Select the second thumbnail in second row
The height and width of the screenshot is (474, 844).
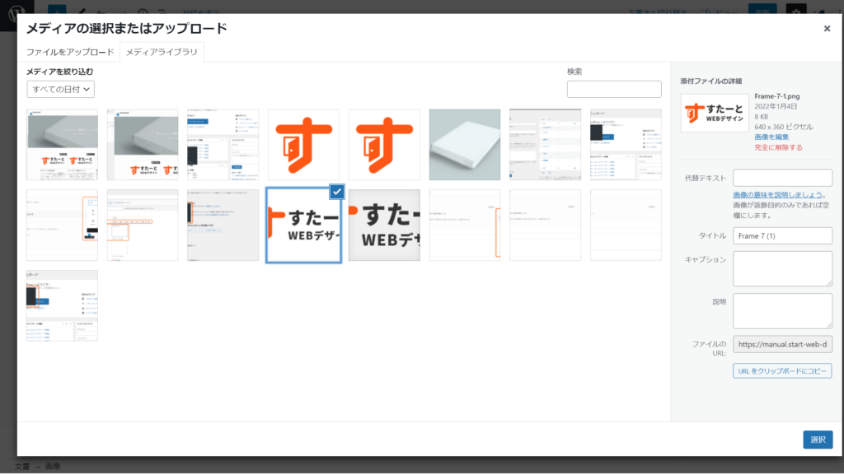(x=143, y=225)
